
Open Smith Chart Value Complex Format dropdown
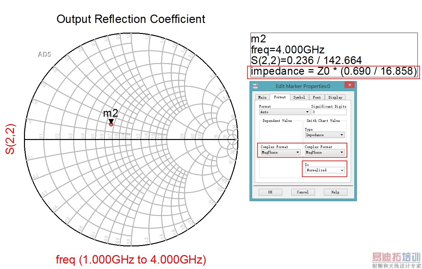coord(324,152)
